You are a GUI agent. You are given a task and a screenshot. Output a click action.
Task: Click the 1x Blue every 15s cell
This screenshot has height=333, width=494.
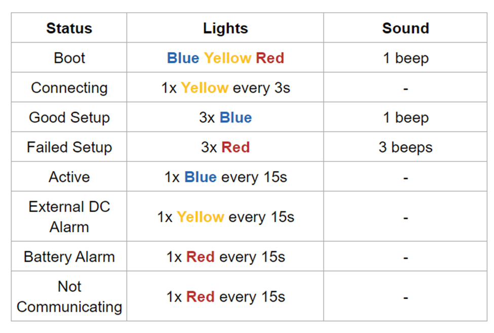225,177
